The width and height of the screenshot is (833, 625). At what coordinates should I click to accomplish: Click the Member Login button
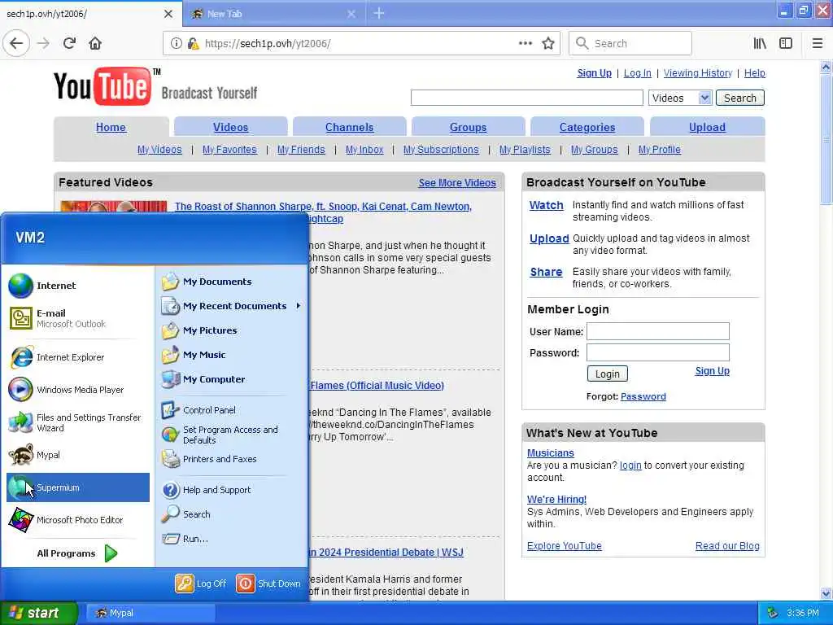click(607, 374)
